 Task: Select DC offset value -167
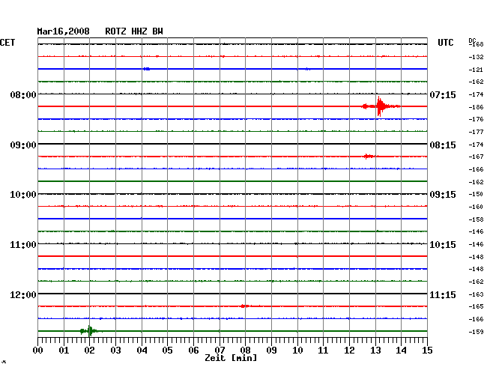[476, 157]
